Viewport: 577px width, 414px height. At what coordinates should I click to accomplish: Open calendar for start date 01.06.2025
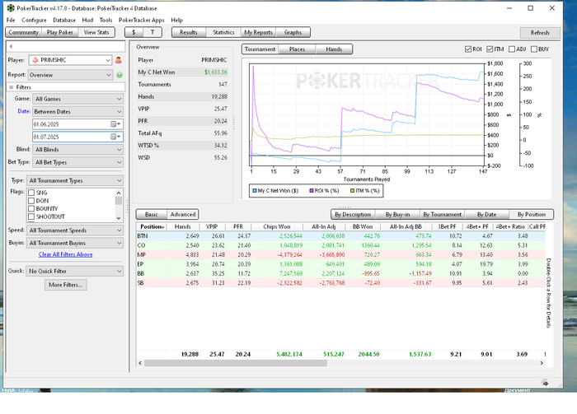(x=115, y=124)
